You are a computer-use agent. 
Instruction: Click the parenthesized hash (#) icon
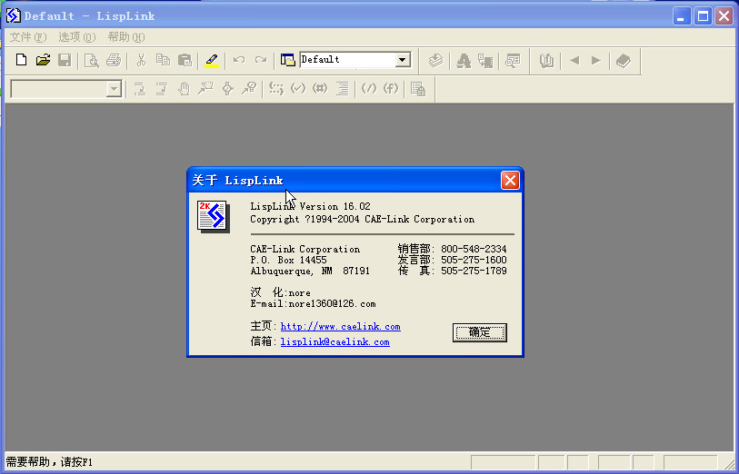320,88
